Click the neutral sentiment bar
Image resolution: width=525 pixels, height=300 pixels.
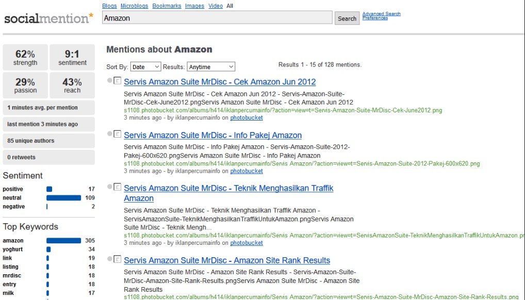63,198
